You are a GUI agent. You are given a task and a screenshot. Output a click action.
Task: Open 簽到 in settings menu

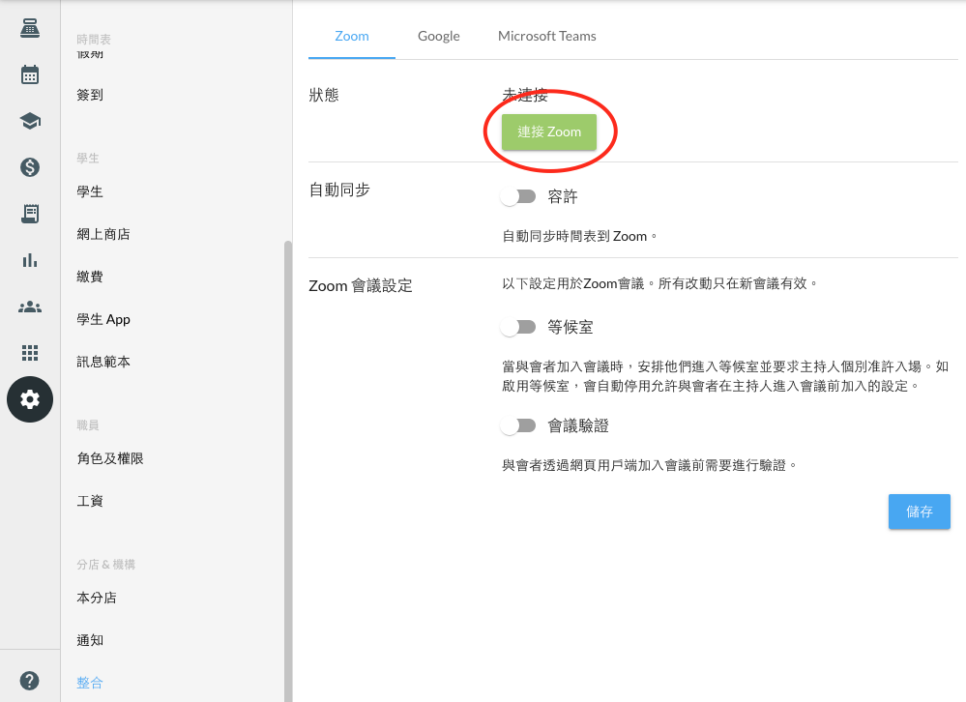pyautogui.click(x=90, y=95)
